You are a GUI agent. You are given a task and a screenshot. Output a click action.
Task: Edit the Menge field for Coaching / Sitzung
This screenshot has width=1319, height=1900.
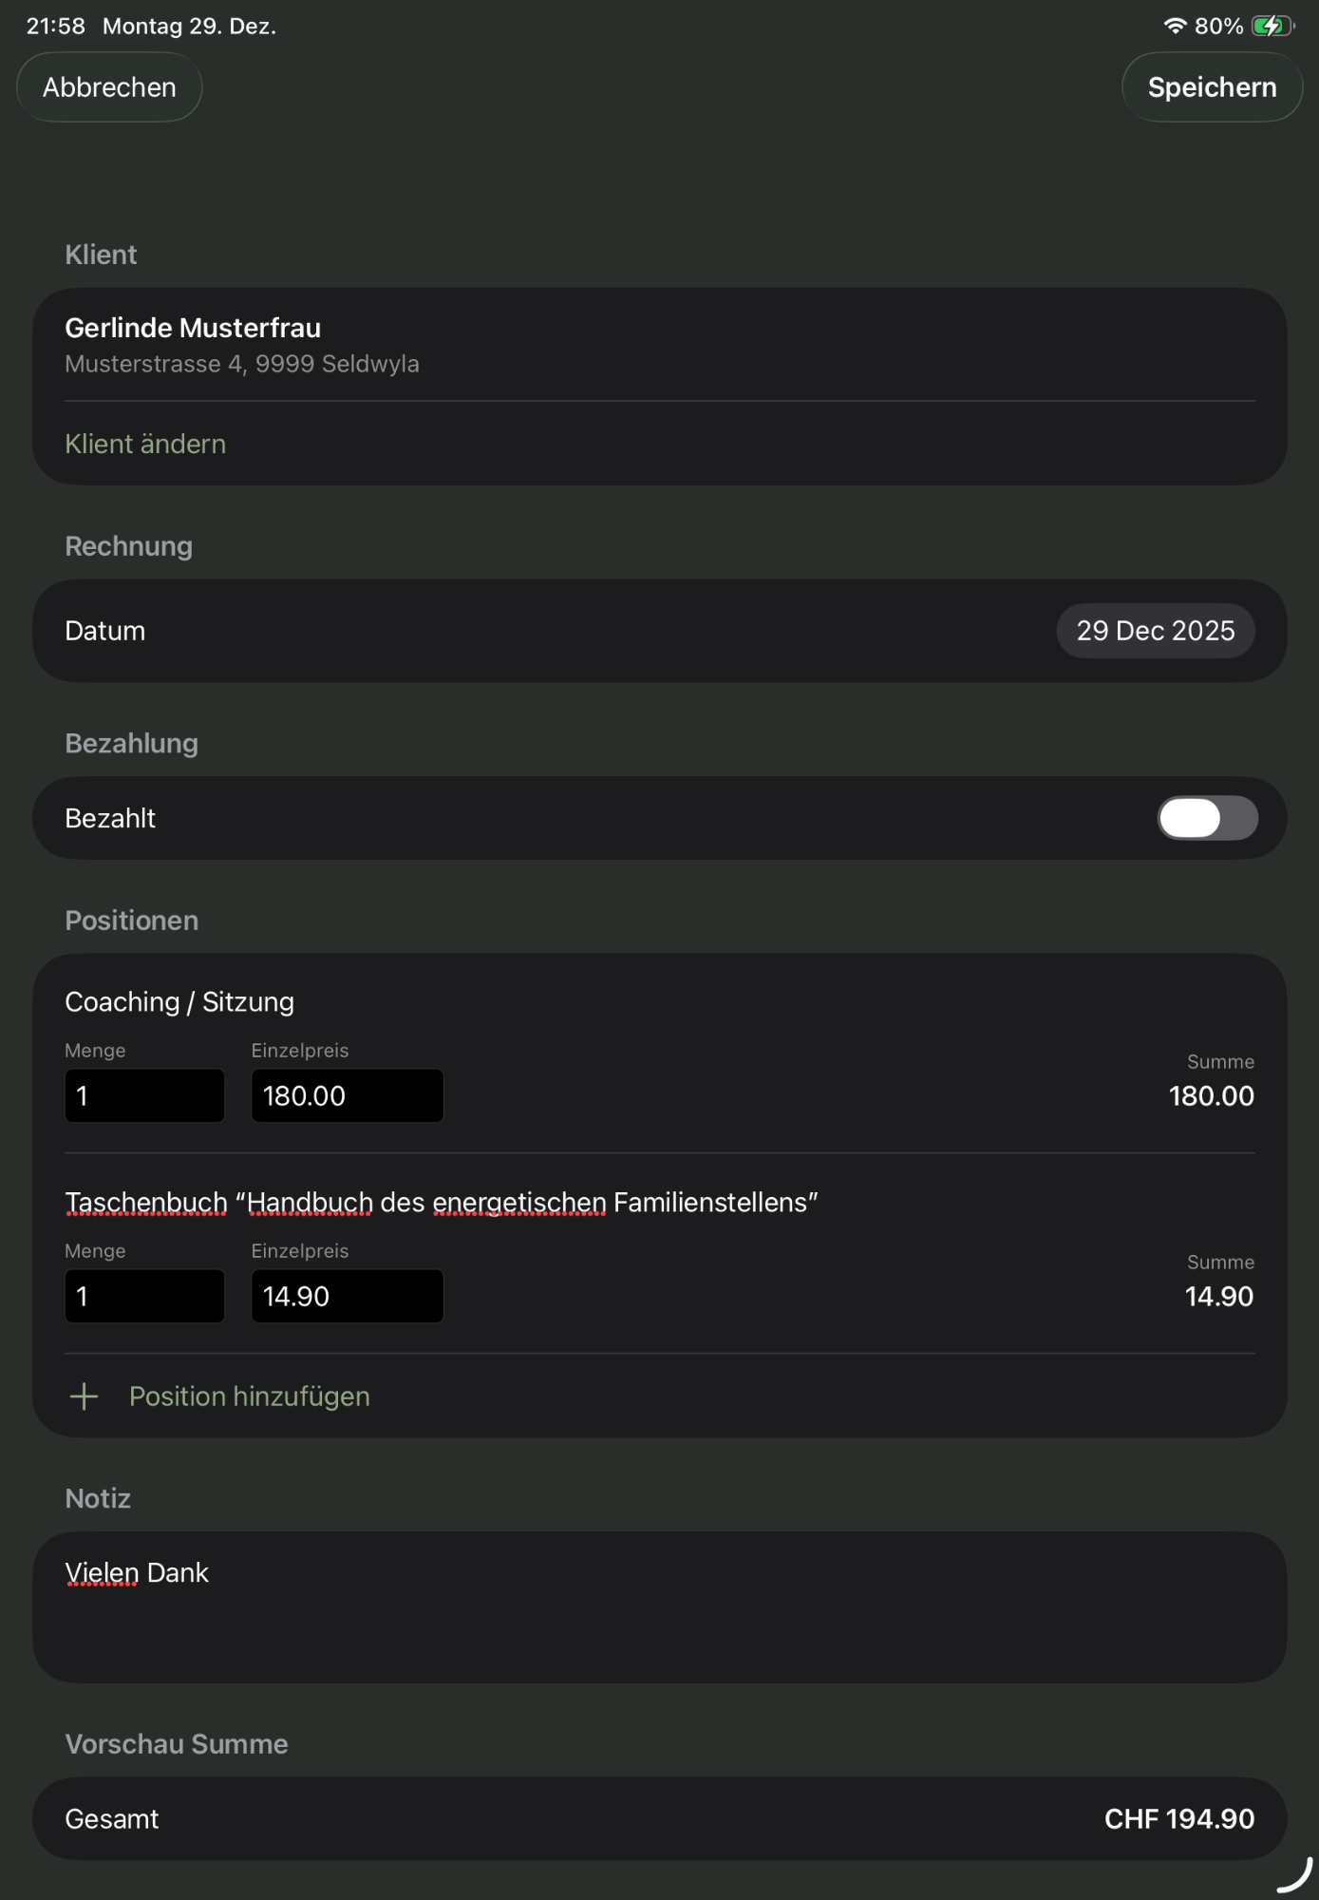tap(144, 1096)
